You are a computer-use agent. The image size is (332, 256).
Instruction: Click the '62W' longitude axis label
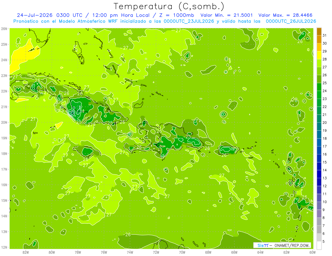point(286,252)
